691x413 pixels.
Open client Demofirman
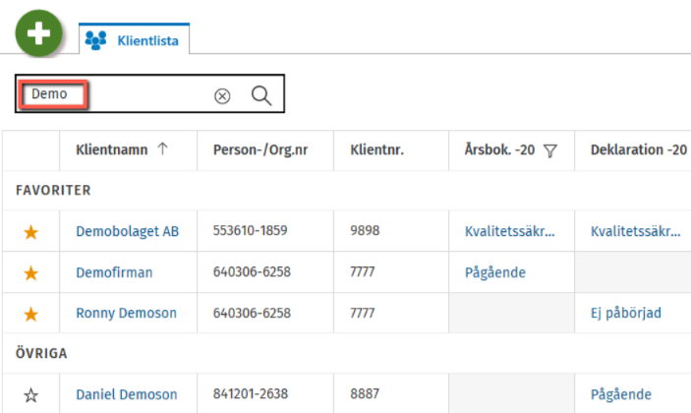114,272
